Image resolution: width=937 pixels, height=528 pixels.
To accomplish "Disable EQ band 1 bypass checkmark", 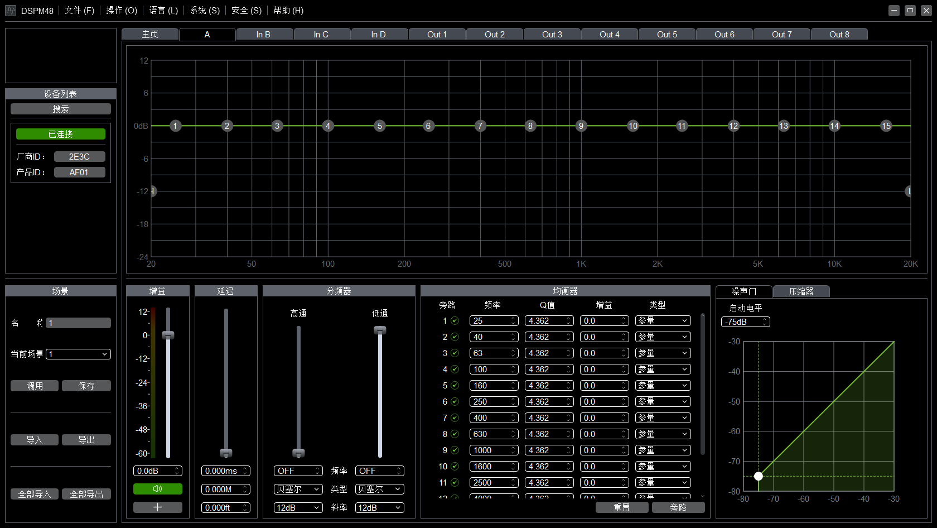I will tap(455, 320).
